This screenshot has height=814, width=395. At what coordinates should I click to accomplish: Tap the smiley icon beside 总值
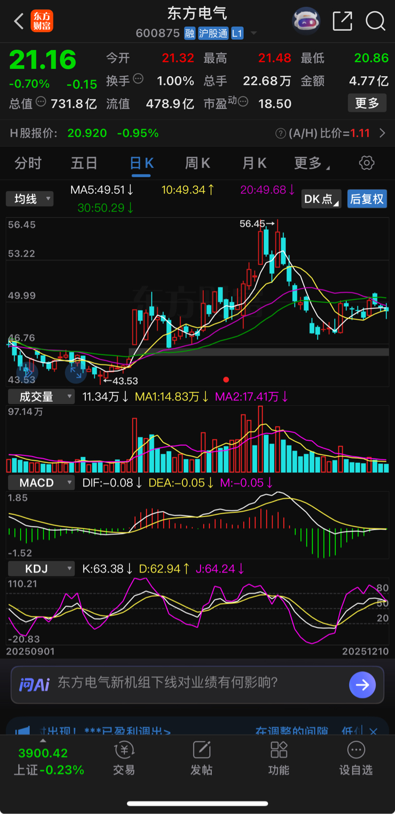click(41, 101)
